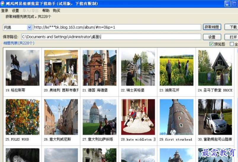Select album thumbnail 25 FOLKS WOOD
Viewport: 238px width, 162px height.
(22, 117)
